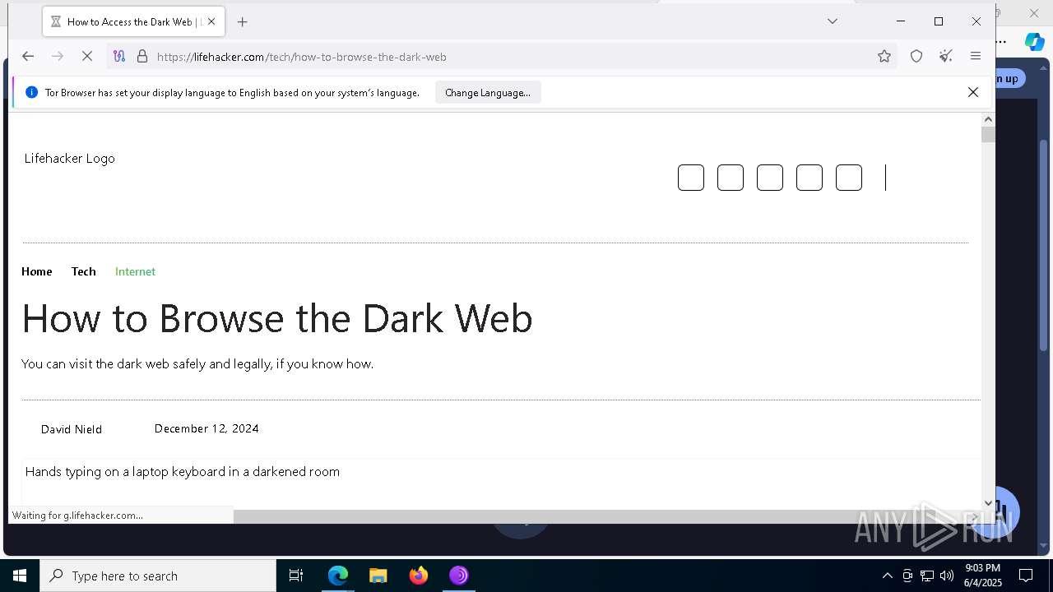Click the 'How to Browse the Dark Web' headline

(x=277, y=318)
